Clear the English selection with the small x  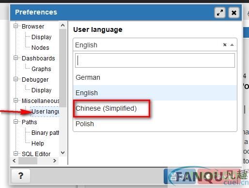225,45
